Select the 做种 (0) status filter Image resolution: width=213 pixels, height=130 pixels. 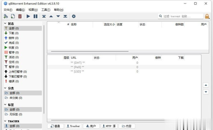(x=23, y=38)
